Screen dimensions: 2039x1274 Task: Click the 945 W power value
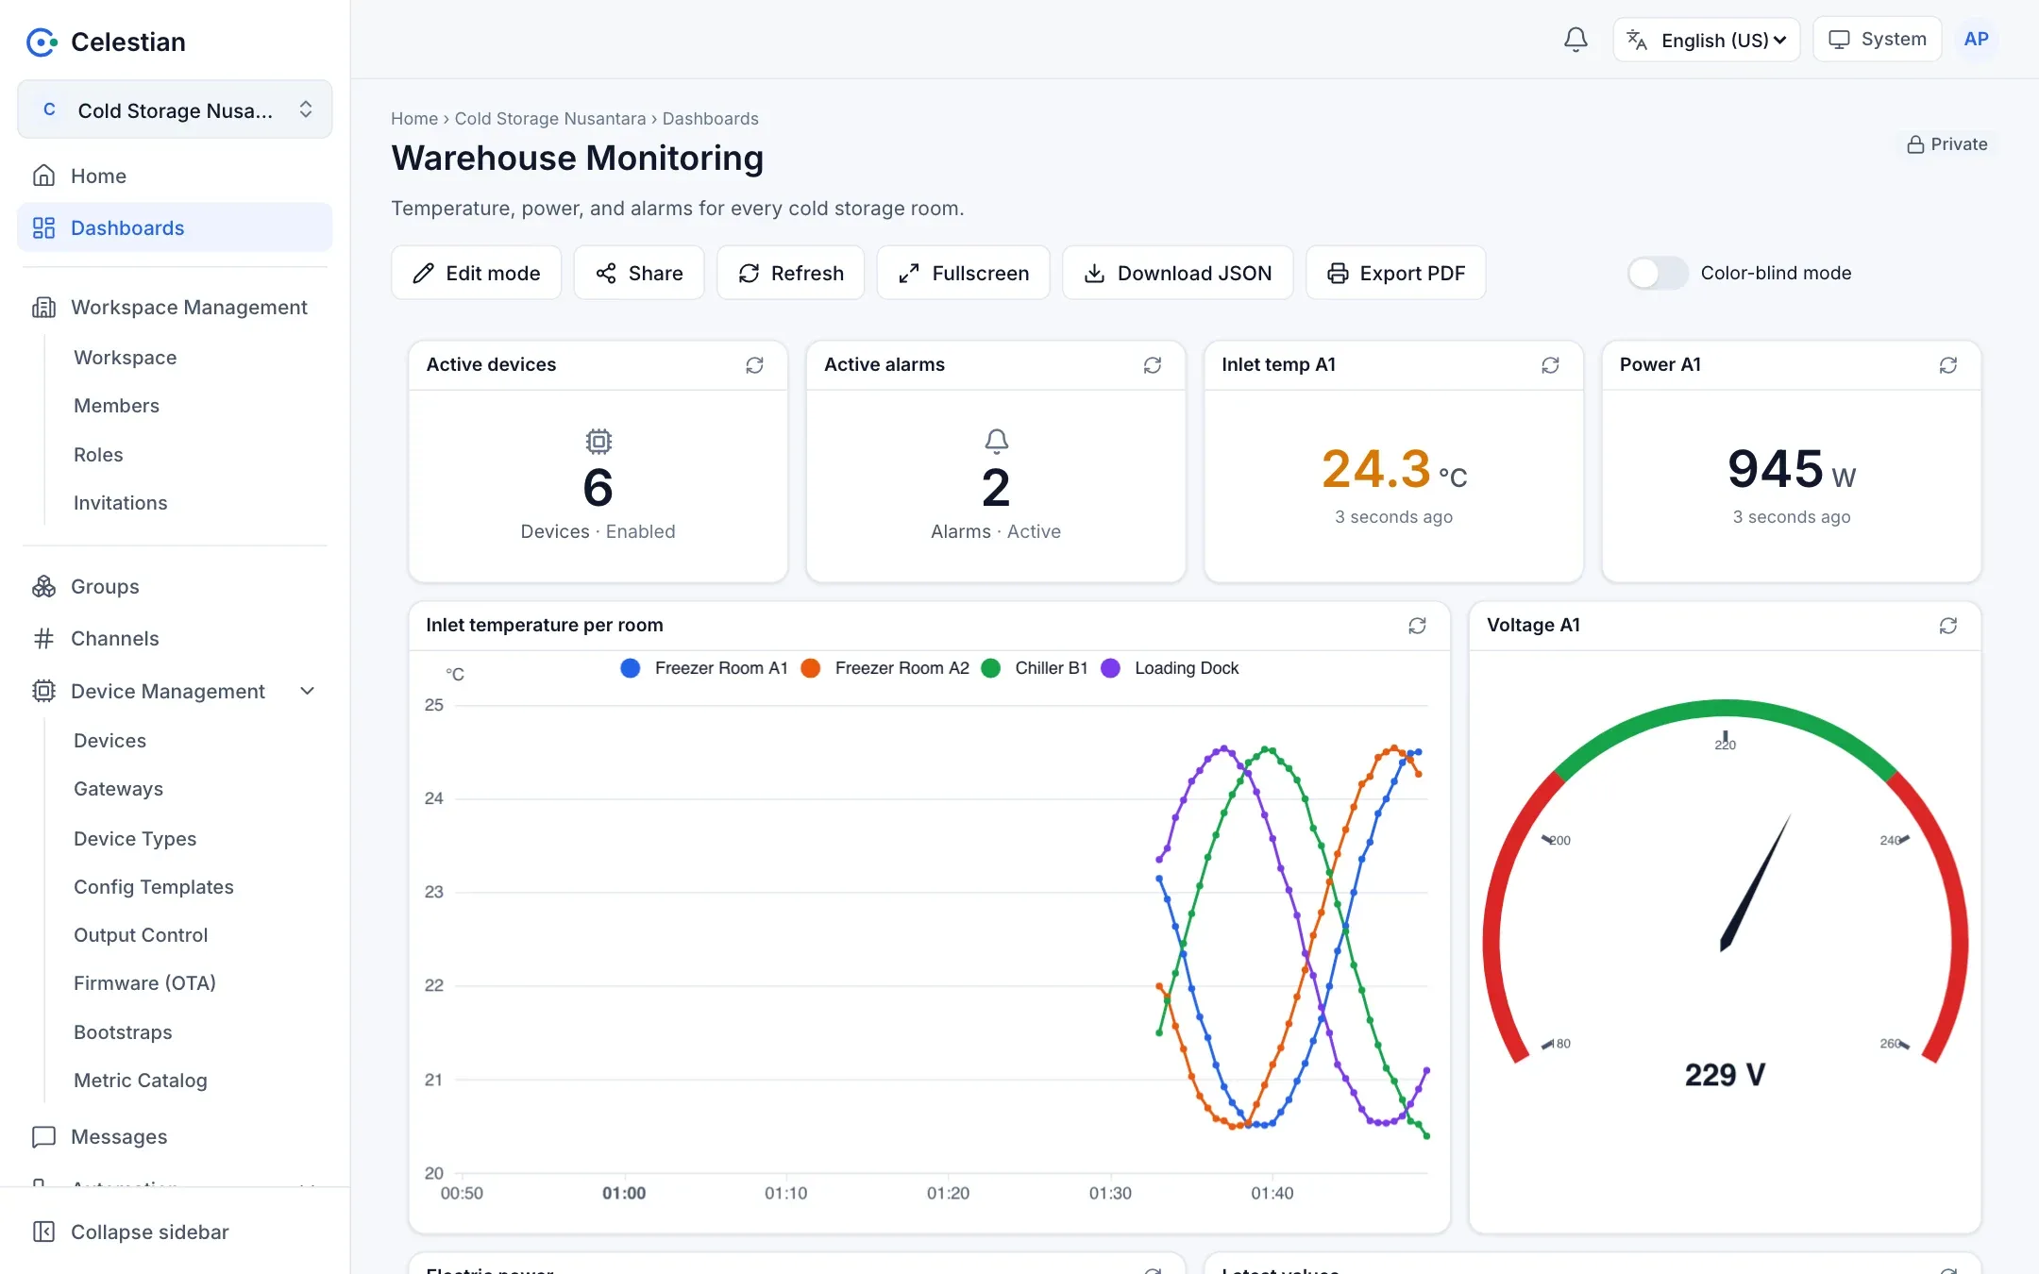coord(1791,469)
